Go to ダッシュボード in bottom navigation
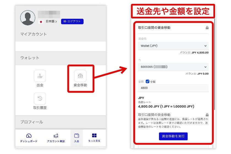This screenshot has height=154, width=231. 29,138
